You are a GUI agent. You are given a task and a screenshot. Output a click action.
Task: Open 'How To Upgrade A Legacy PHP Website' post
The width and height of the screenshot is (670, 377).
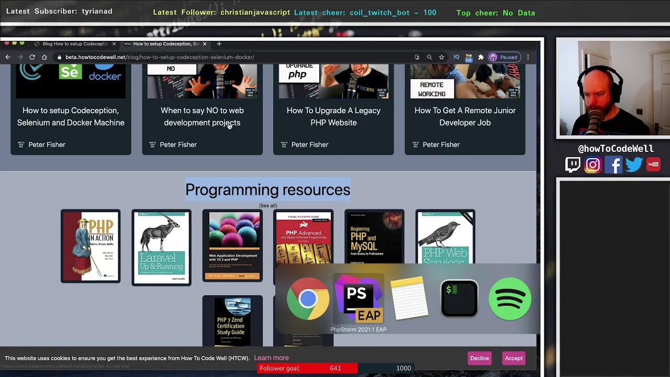[x=333, y=116]
